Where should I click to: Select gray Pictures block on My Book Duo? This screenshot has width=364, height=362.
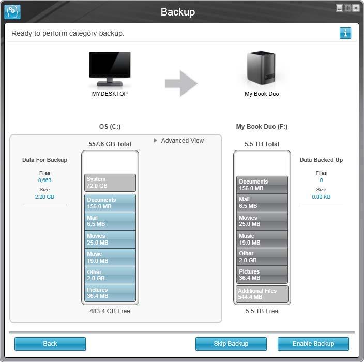tap(262, 275)
